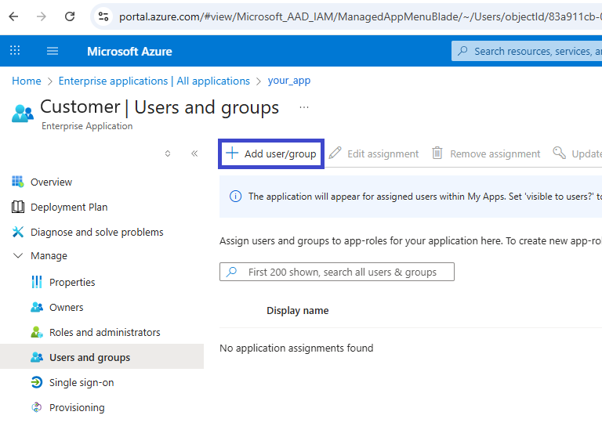This screenshot has height=426, width=602.
Task: Click the Single sign-on arrow icon
Action: click(37, 382)
